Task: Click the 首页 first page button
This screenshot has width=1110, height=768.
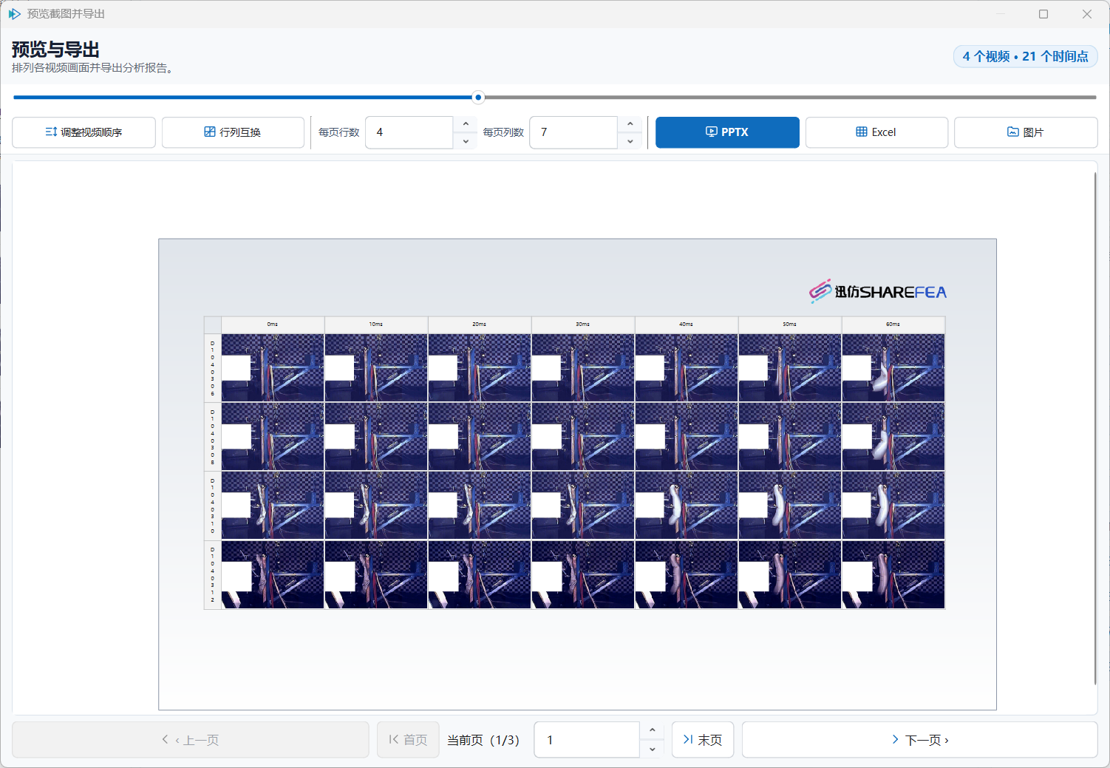Action: coord(408,740)
